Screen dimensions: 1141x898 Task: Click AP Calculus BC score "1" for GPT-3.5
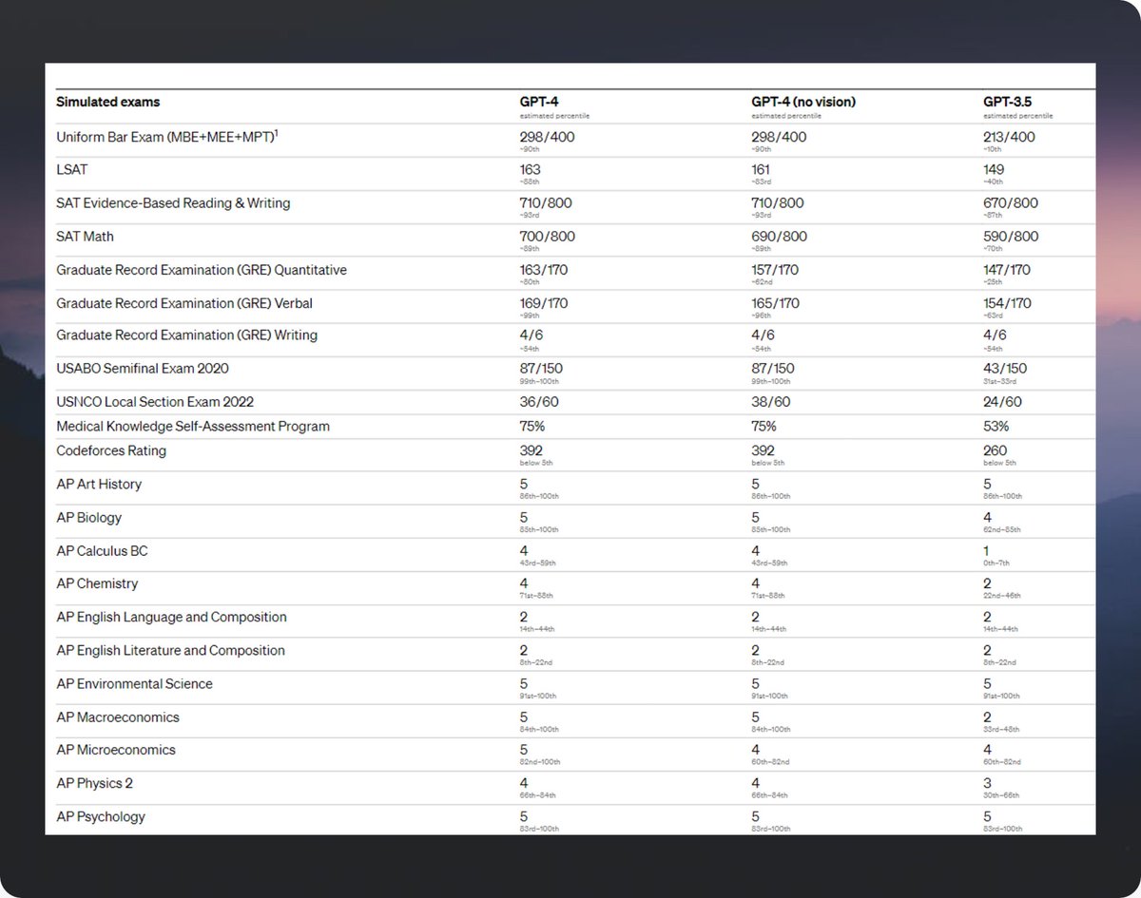pyautogui.click(x=986, y=551)
